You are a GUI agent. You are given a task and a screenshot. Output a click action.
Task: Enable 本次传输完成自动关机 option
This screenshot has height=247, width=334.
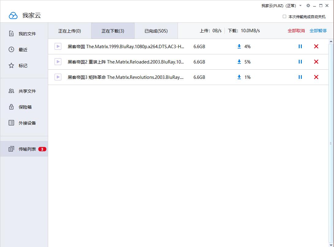click(x=284, y=17)
